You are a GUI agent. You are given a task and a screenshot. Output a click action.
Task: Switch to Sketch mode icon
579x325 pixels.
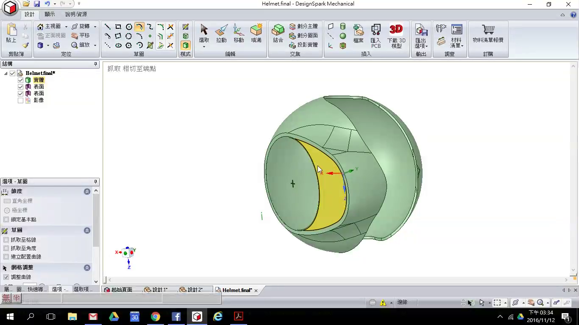coord(186,27)
